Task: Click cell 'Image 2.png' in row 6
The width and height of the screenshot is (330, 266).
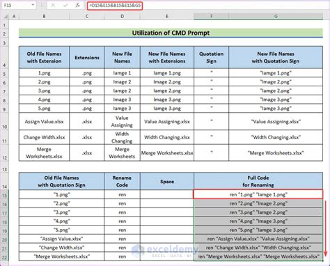Action: tap(167, 81)
